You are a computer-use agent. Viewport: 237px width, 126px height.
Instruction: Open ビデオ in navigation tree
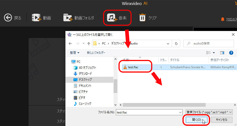(79, 98)
